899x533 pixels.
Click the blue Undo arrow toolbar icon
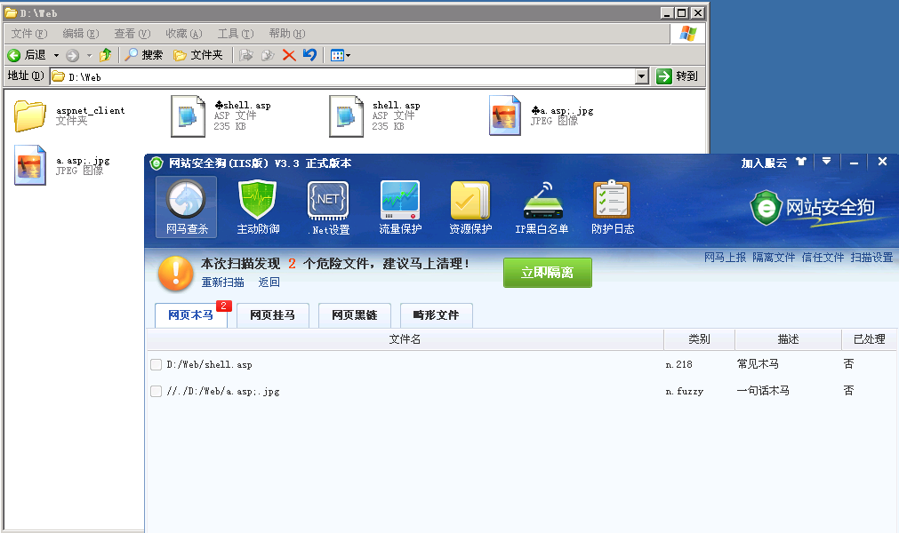tap(309, 55)
